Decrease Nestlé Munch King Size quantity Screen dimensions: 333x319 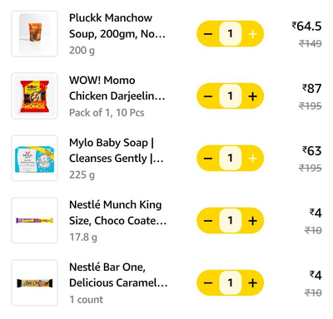208,220
